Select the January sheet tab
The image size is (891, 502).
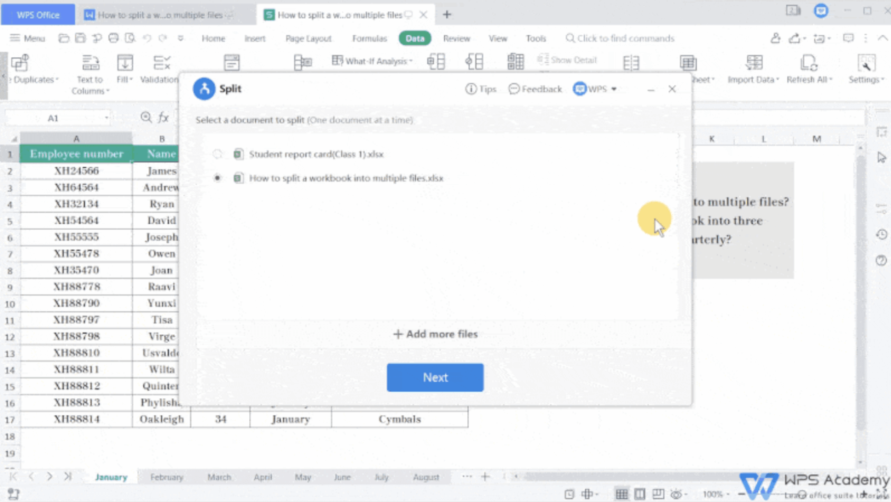point(111,477)
